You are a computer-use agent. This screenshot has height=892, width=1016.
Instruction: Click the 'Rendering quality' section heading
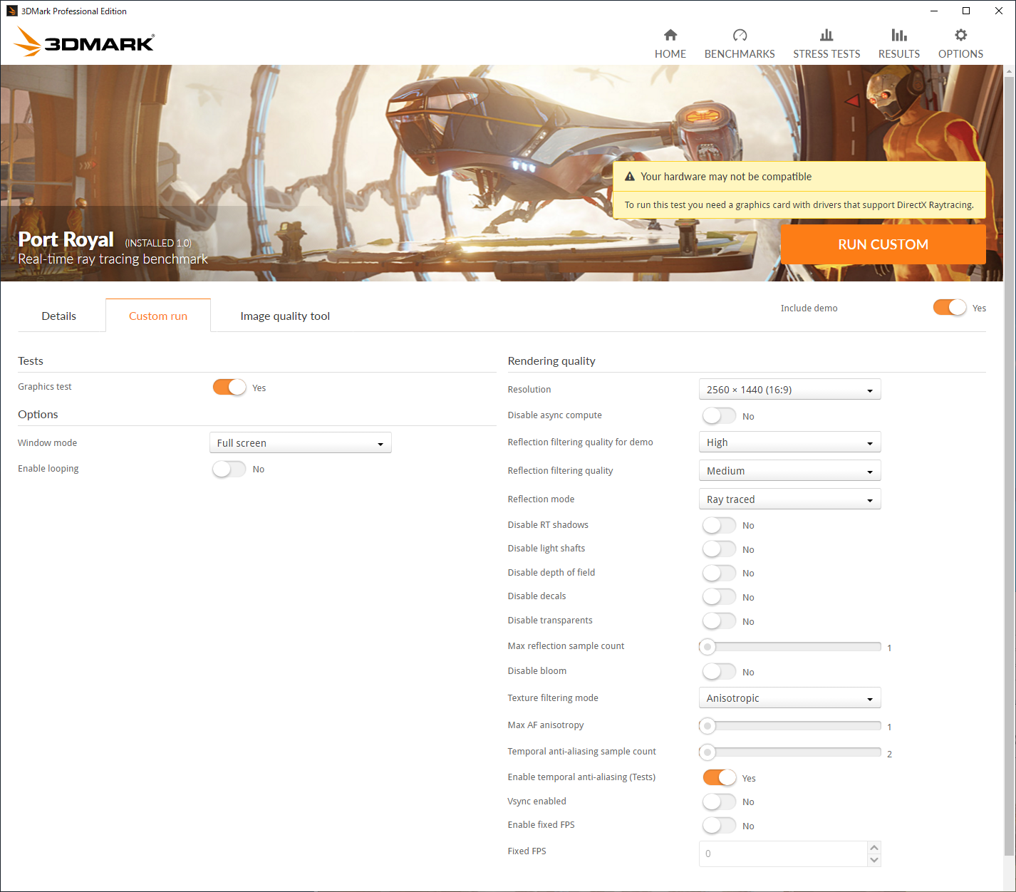point(551,361)
